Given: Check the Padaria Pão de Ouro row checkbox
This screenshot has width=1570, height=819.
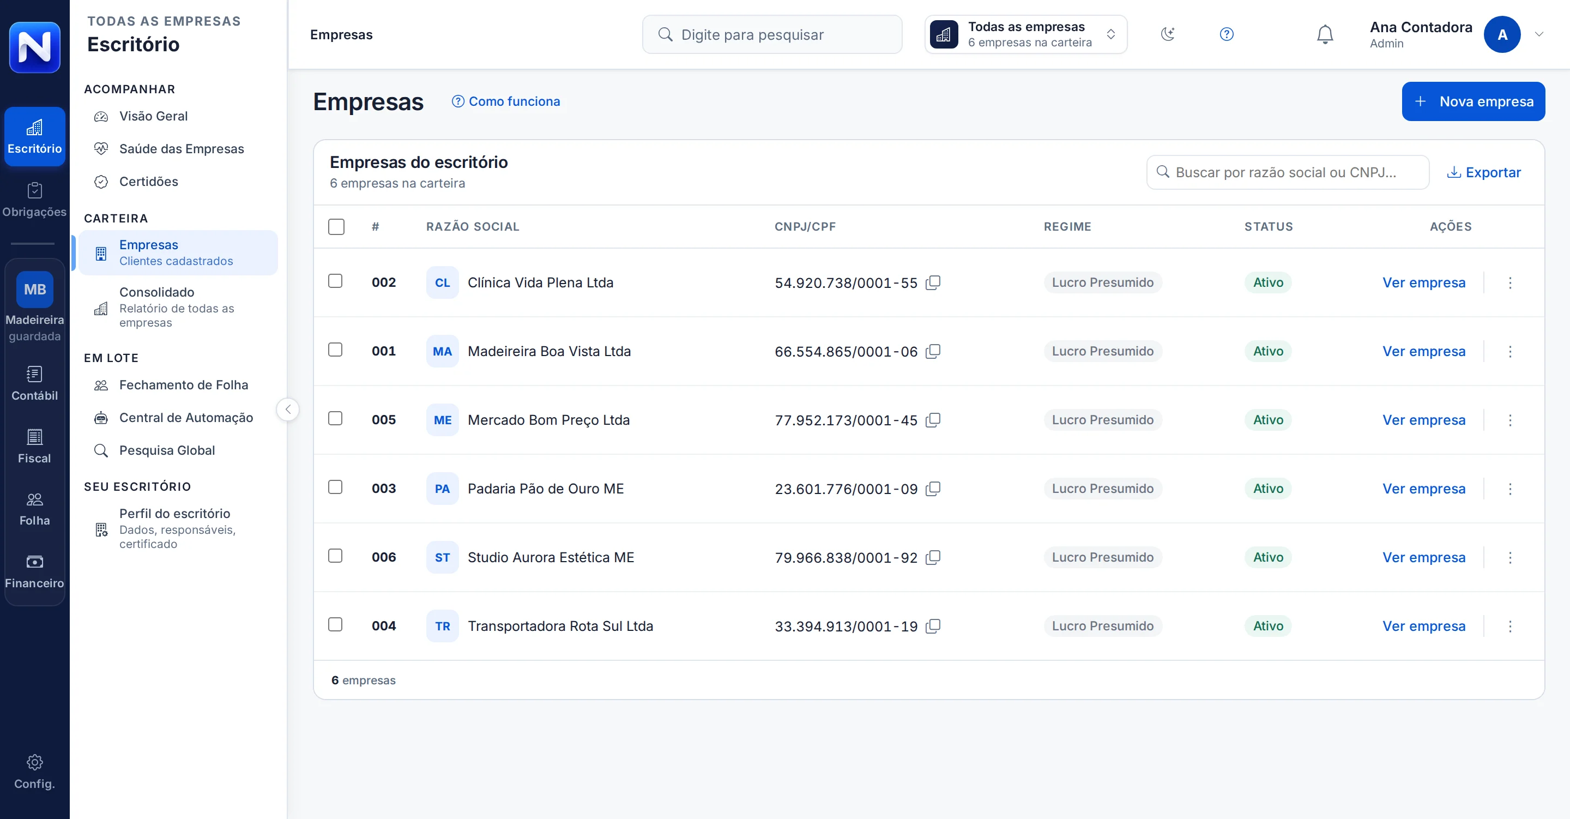Looking at the screenshot, I should coord(335,487).
